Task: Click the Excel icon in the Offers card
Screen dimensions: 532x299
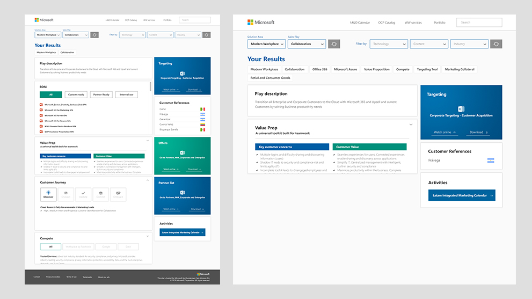Action: click(182, 153)
